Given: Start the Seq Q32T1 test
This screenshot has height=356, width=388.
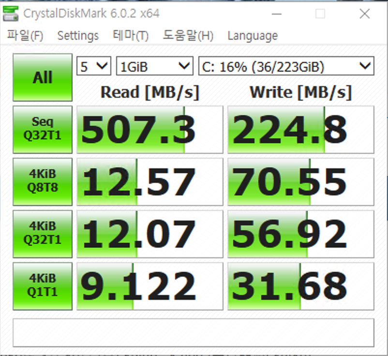Looking at the screenshot, I should pos(43,130).
